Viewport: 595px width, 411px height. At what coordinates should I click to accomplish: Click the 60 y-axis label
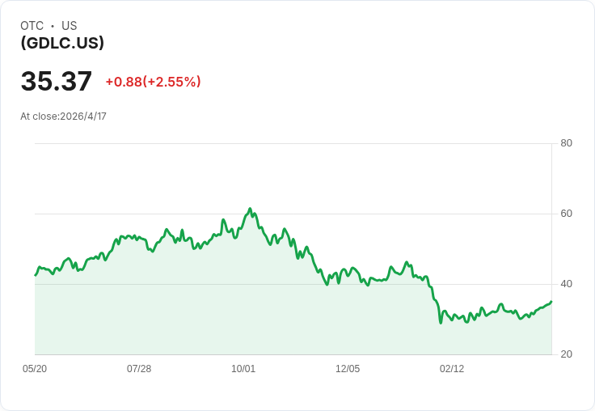(566, 214)
